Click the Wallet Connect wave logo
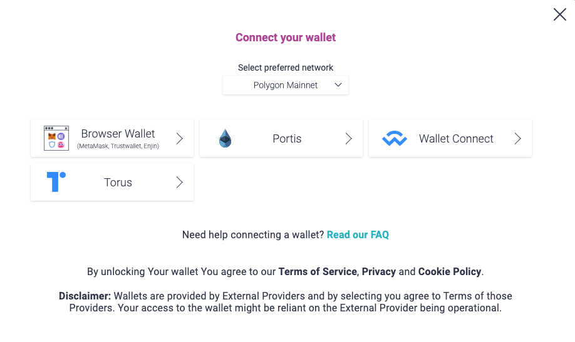Viewport: 575px width, 342px height. point(394,139)
